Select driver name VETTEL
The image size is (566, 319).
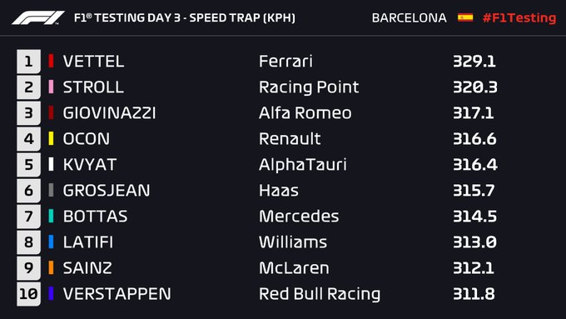pyautogui.click(x=93, y=62)
